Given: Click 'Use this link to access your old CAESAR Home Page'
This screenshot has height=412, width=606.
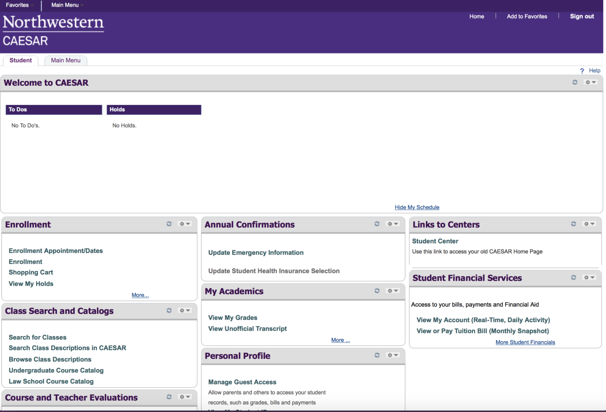Looking at the screenshot, I should coord(477,252).
